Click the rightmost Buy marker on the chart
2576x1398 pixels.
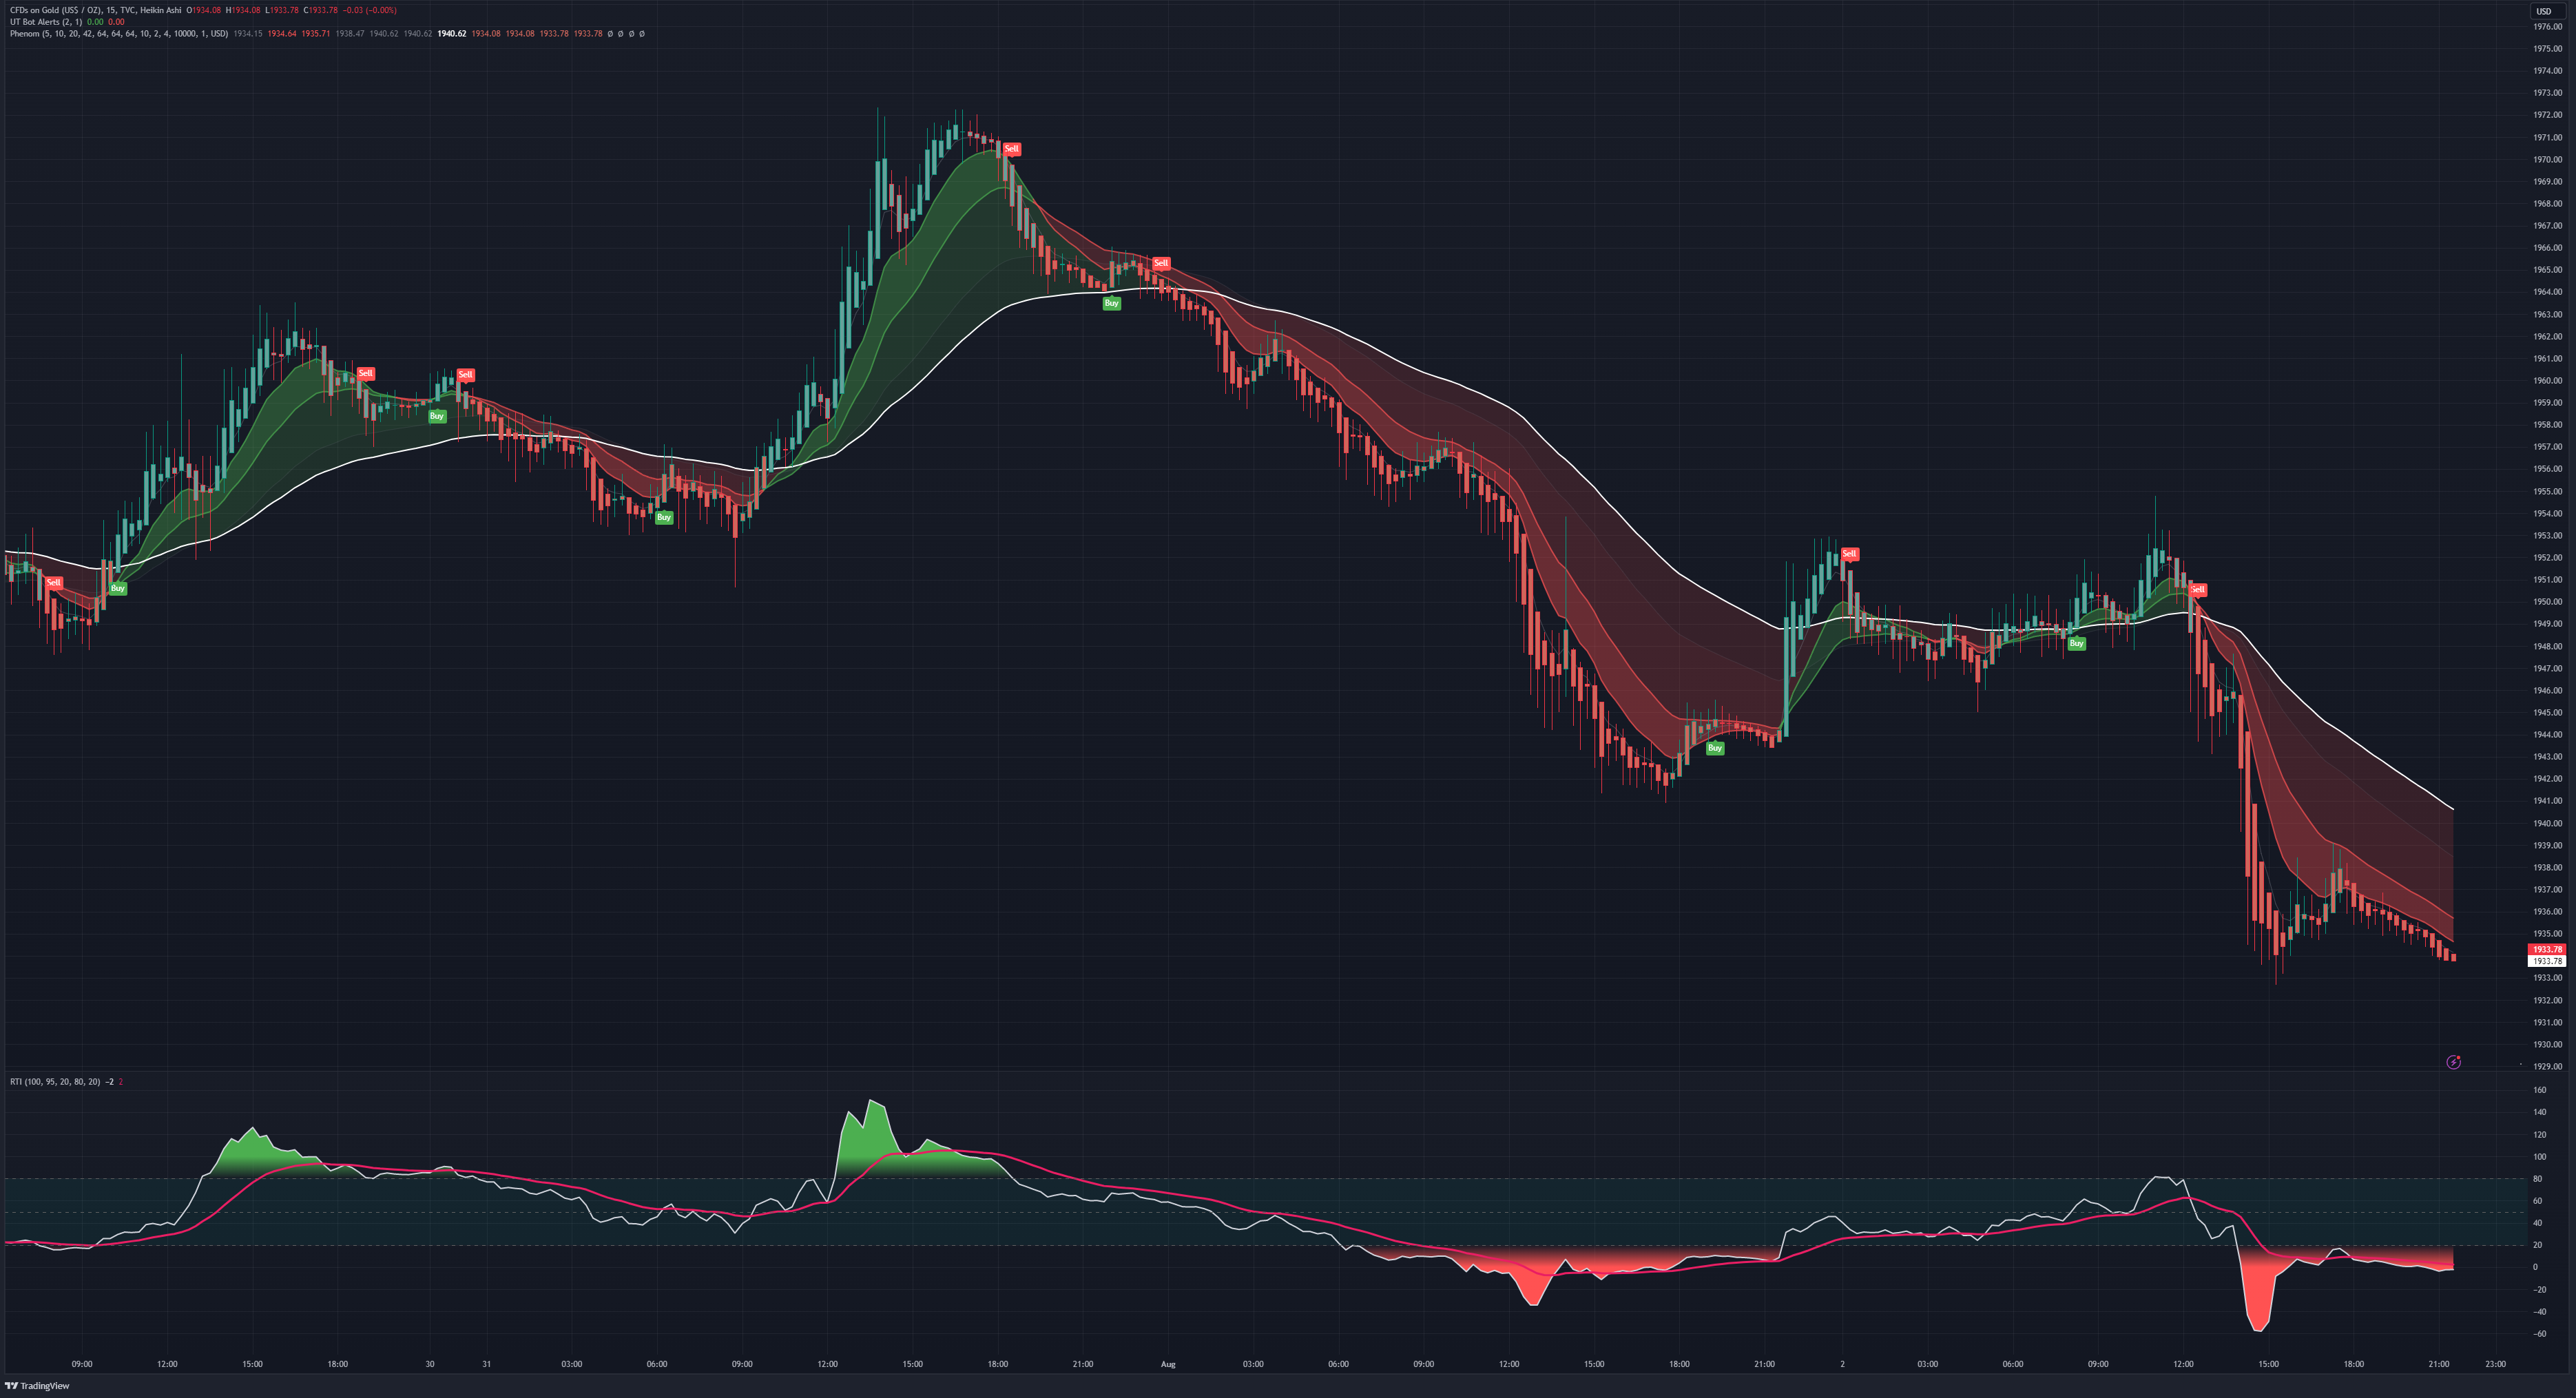click(x=2076, y=644)
